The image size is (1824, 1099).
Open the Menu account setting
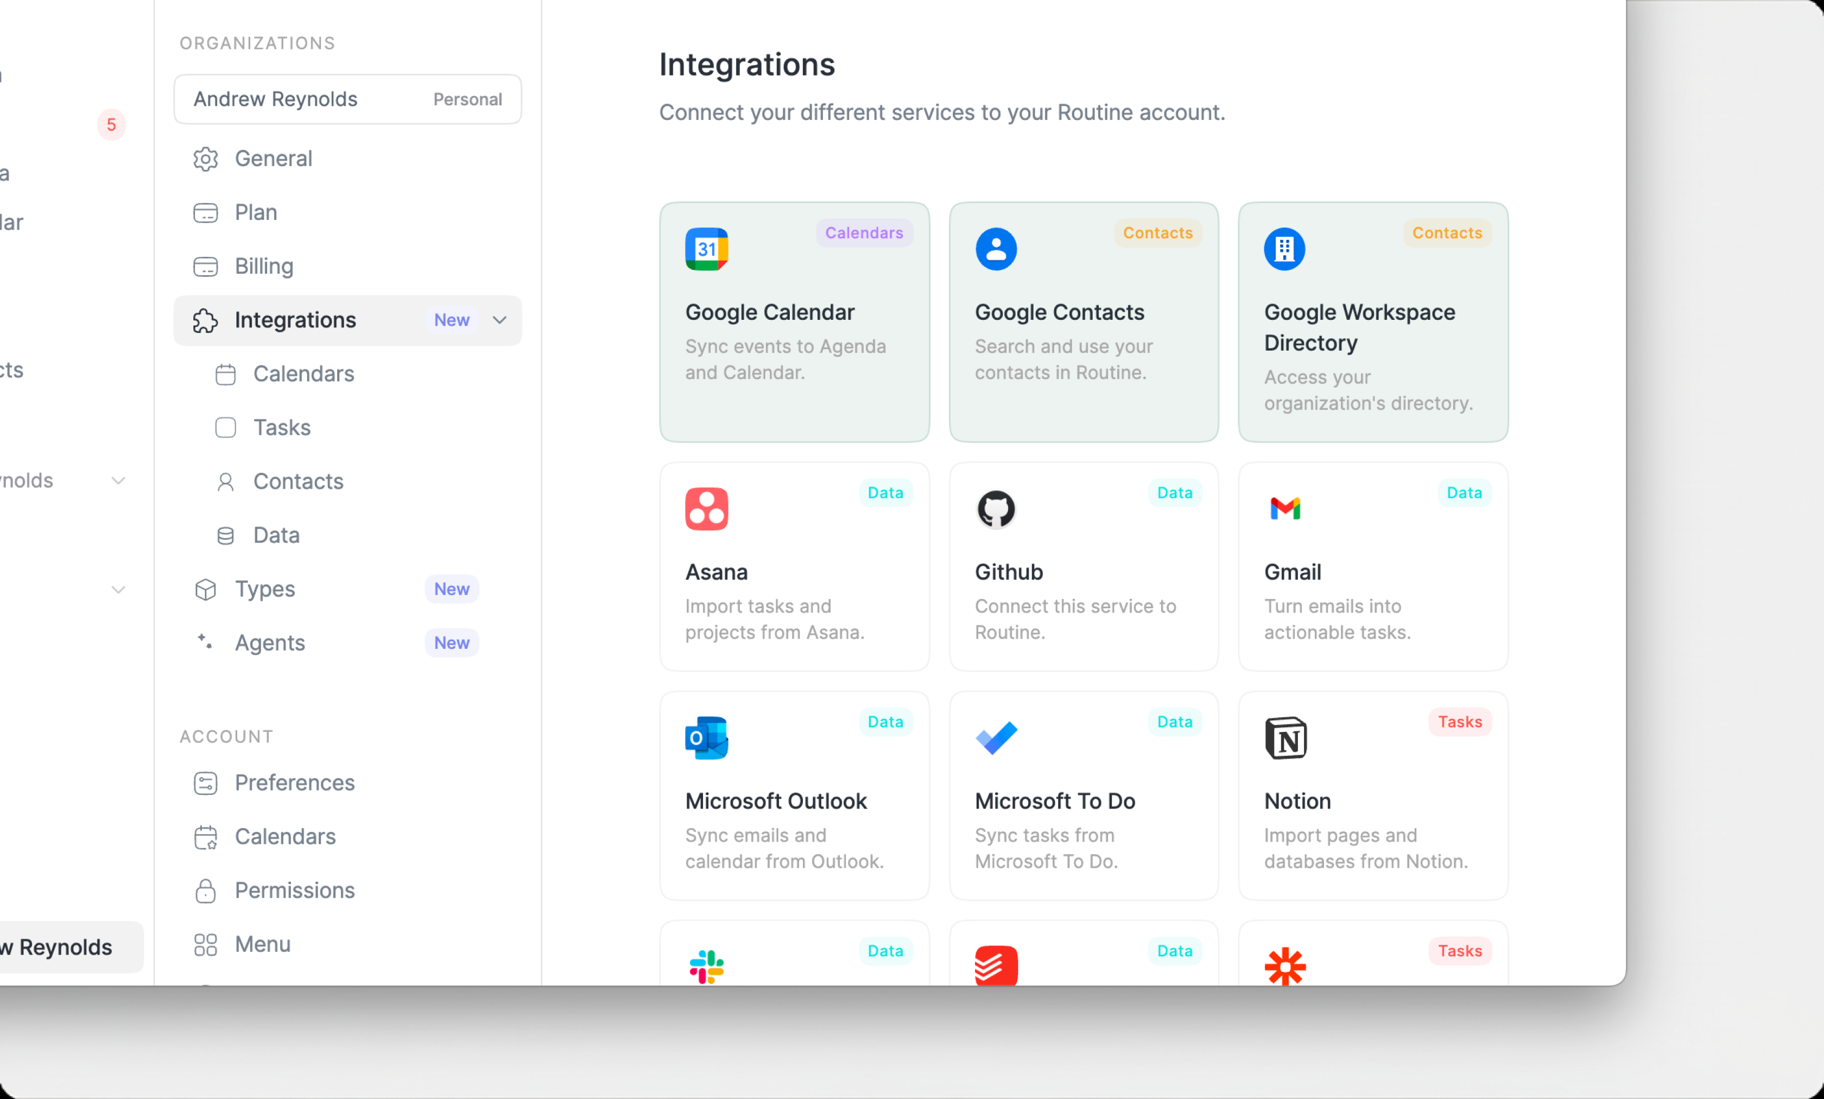tap(347, 945)
